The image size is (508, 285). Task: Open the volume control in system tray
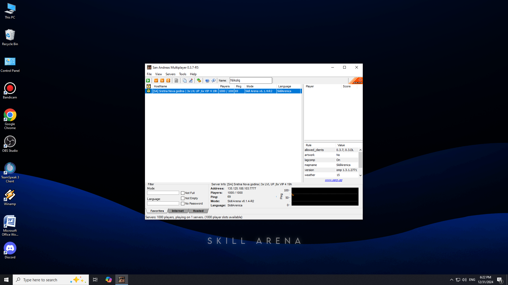pyautogui.click(x=464, y=280)
